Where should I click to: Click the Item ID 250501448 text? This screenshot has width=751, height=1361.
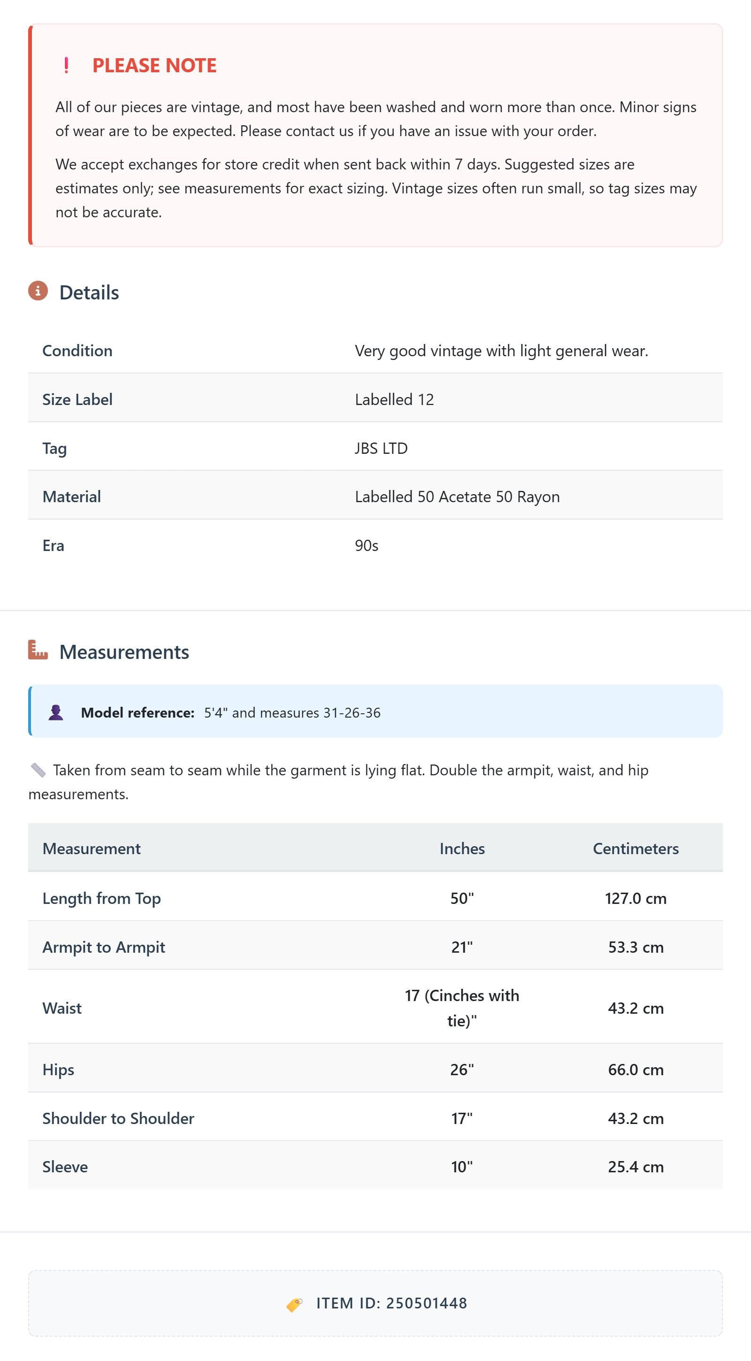pos(391,1304)
